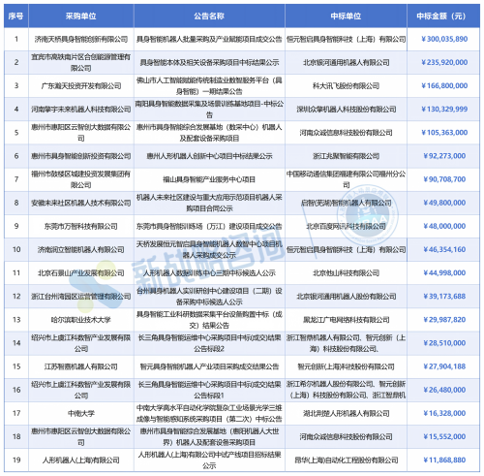Click 智元具身智能机器人产业项目采购成交结果公告 announcement
Screen dimensions: 484x476
click(209, 366)
